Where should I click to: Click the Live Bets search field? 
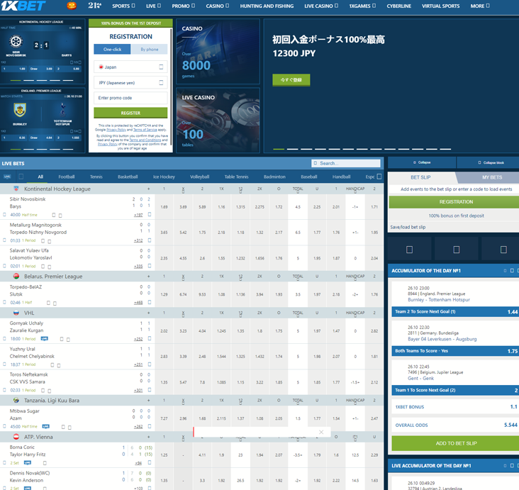[345, 163]
